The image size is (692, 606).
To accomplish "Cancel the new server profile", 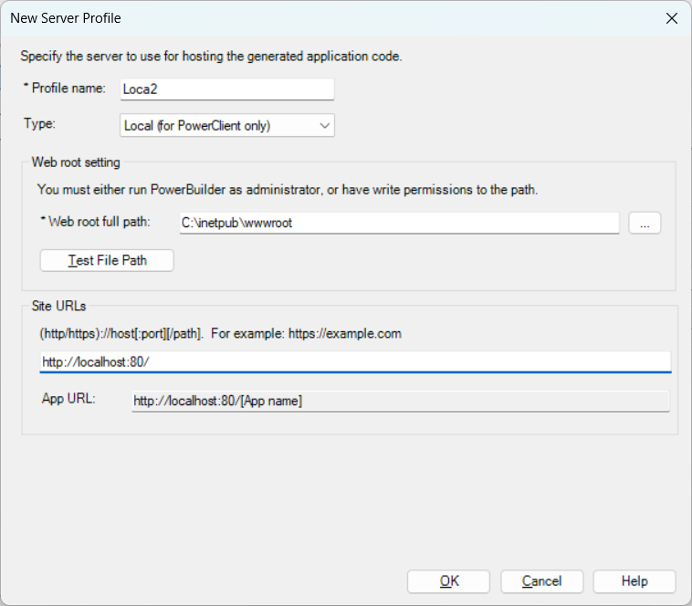I will tap(541, 581).
